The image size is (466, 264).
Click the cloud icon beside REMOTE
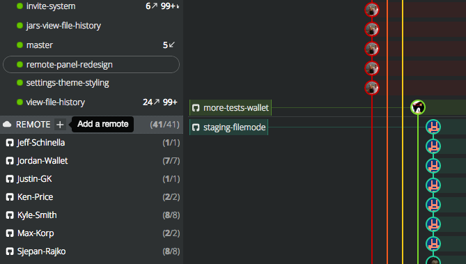coord(7,124)
